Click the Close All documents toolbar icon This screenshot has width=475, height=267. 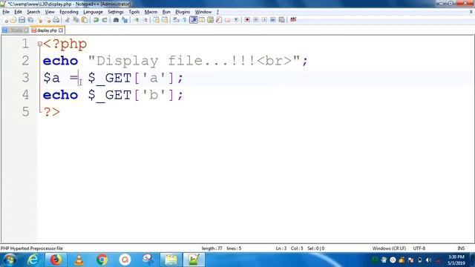48,20
